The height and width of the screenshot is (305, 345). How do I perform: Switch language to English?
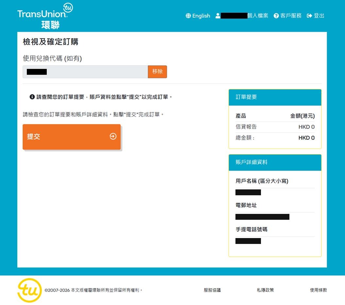click(x=201, y=16)
